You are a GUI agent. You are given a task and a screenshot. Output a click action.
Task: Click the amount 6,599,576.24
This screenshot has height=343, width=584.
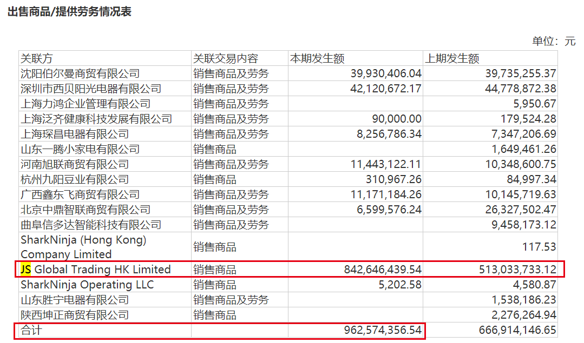click(389, 210)
